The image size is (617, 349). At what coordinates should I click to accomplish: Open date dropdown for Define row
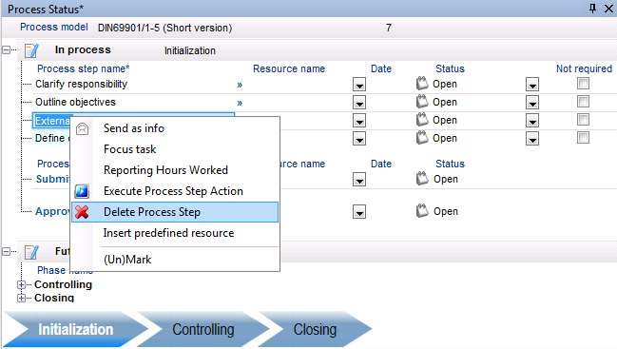click(x=359, y=139)
